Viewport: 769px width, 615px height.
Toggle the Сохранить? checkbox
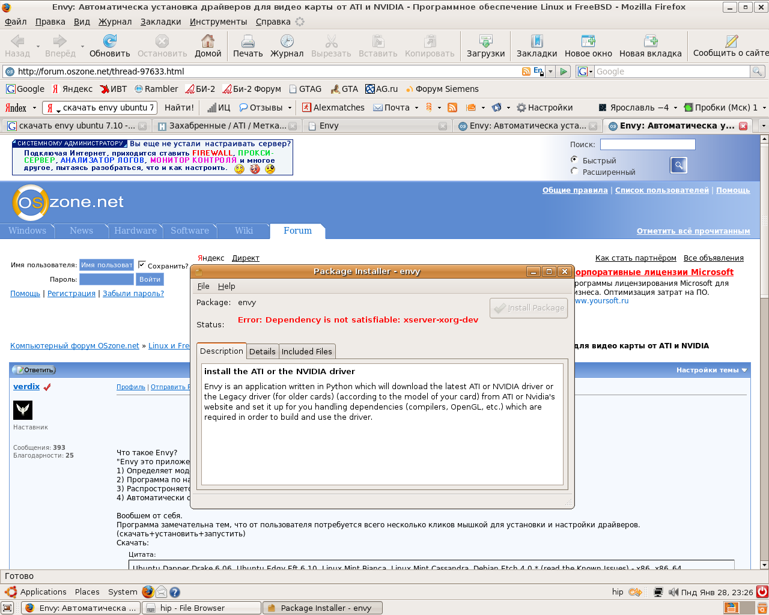(x=142, y=264)
